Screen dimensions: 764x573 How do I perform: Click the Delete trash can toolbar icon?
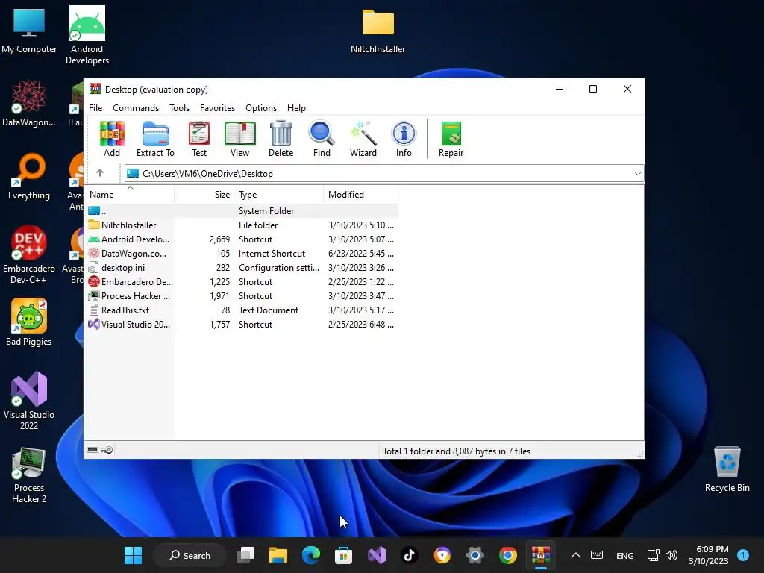(281, 139)
